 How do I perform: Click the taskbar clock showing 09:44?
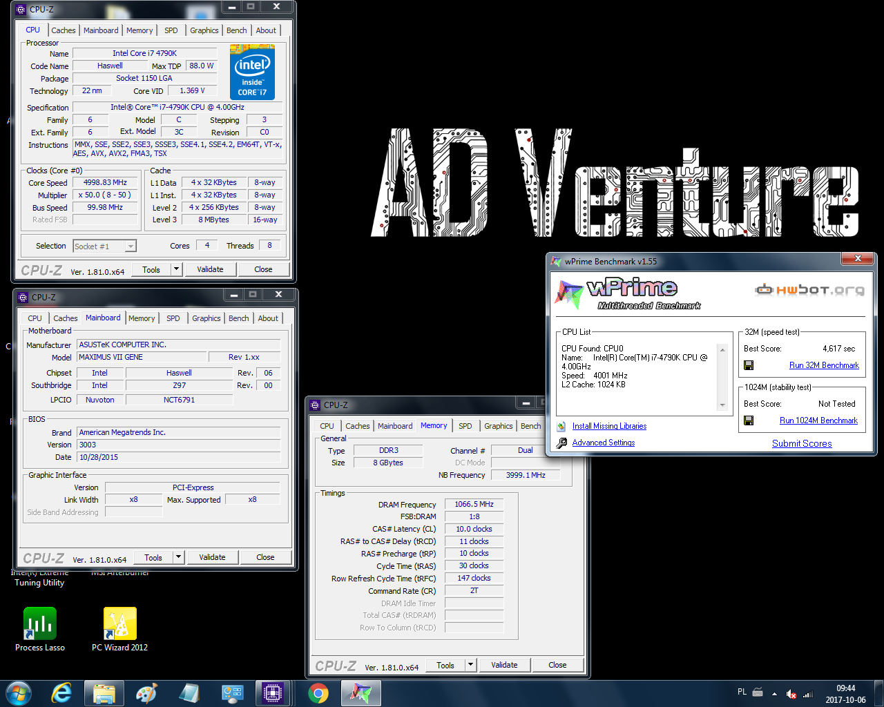click(x=845, y=694)
